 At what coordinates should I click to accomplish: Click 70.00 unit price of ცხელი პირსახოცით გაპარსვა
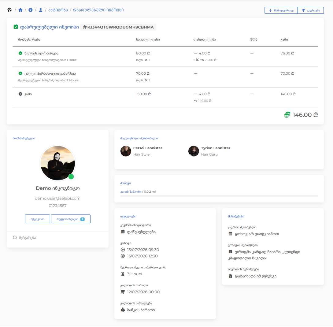143,73
